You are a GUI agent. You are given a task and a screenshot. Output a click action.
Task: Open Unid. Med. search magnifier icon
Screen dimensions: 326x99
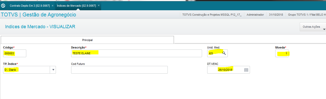224,53
